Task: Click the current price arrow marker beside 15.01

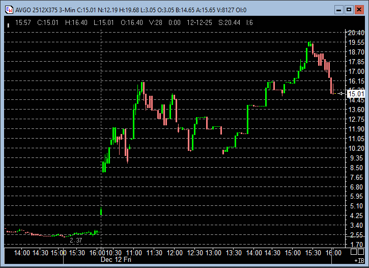Action: point(342,93)
